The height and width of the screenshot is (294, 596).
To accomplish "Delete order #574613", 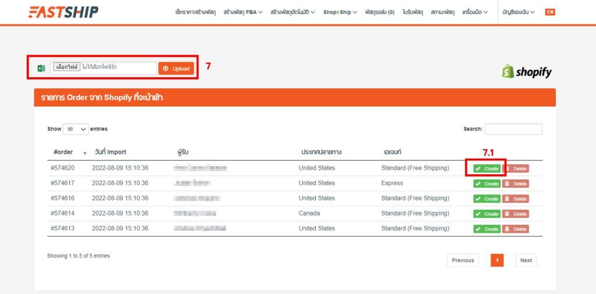I will 516,229.
